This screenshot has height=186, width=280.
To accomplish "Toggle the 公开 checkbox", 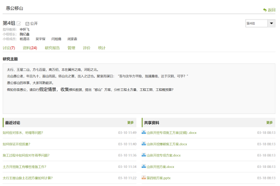I will tap(27, 23).
